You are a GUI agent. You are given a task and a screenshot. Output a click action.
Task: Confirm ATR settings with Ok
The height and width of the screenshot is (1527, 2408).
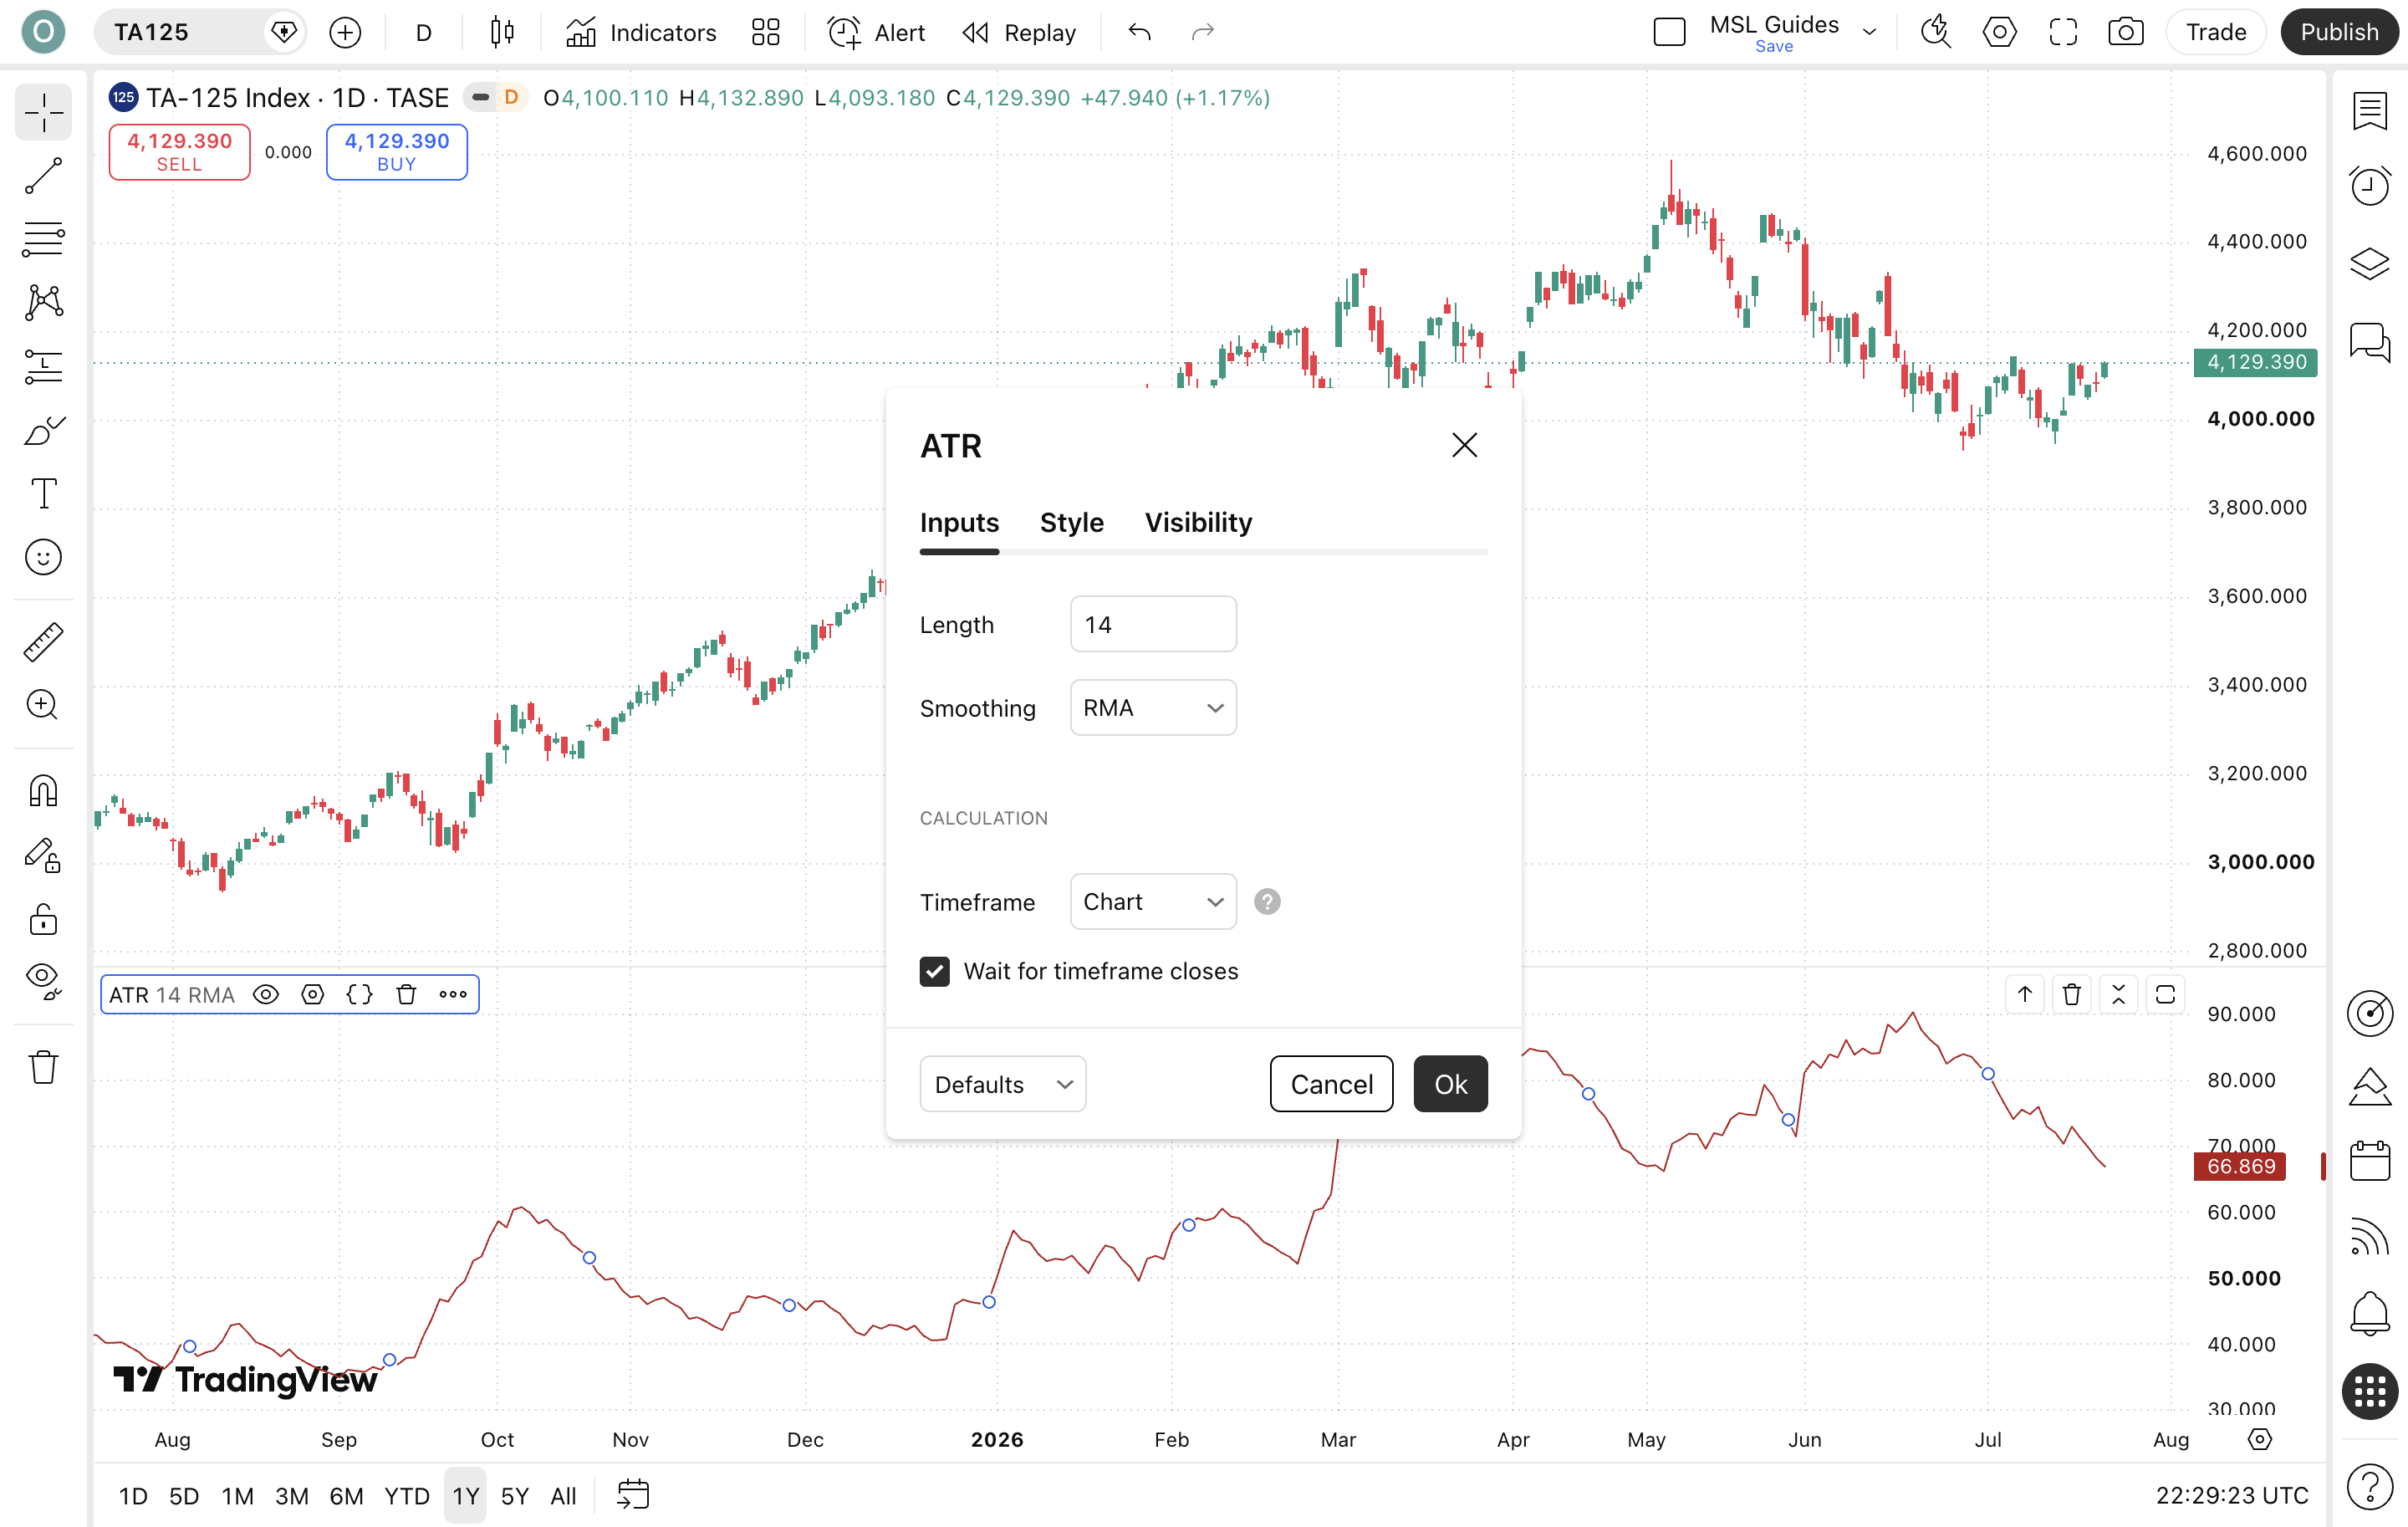point(1450,1084)
